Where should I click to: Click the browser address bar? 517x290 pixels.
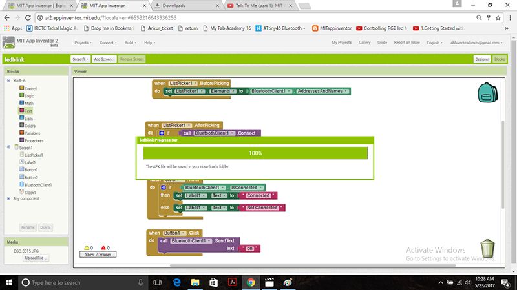pos(254,18)
